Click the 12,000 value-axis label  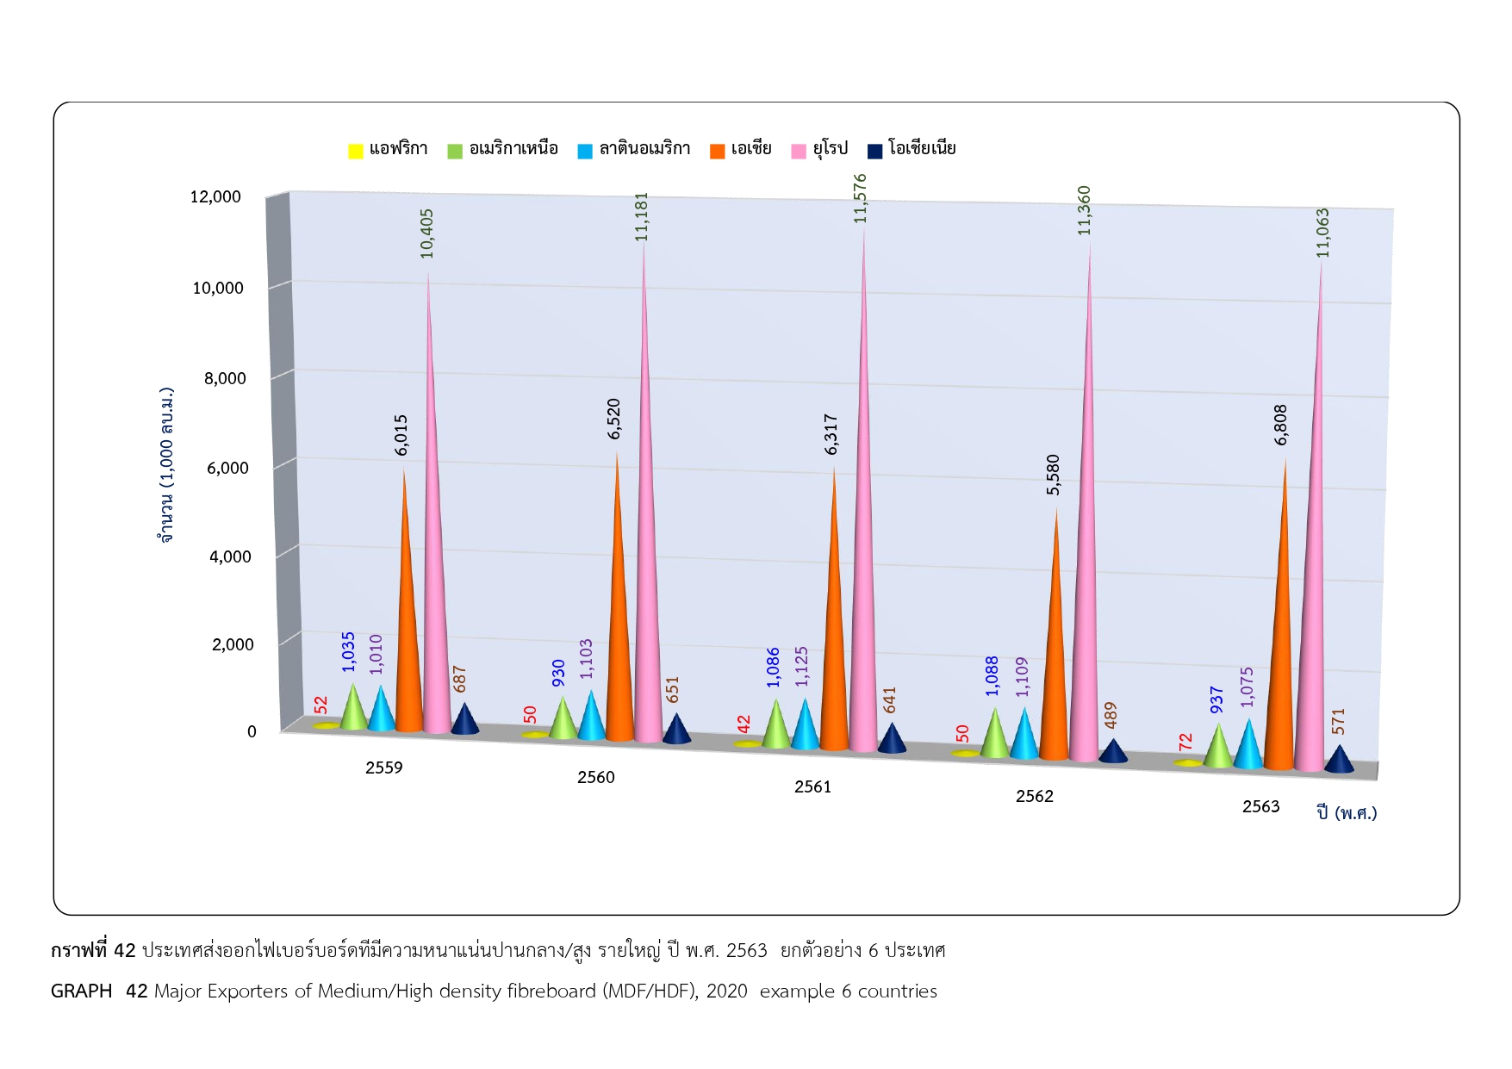215,197
